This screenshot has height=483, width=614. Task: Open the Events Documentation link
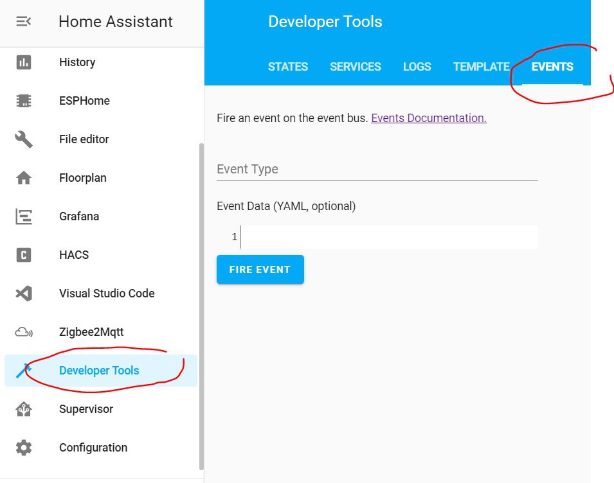[x=429, y=118]
